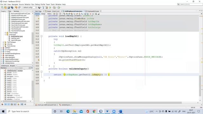Click the red Start Macro Recording icon
203x114 pixels.
click(90, 14)
